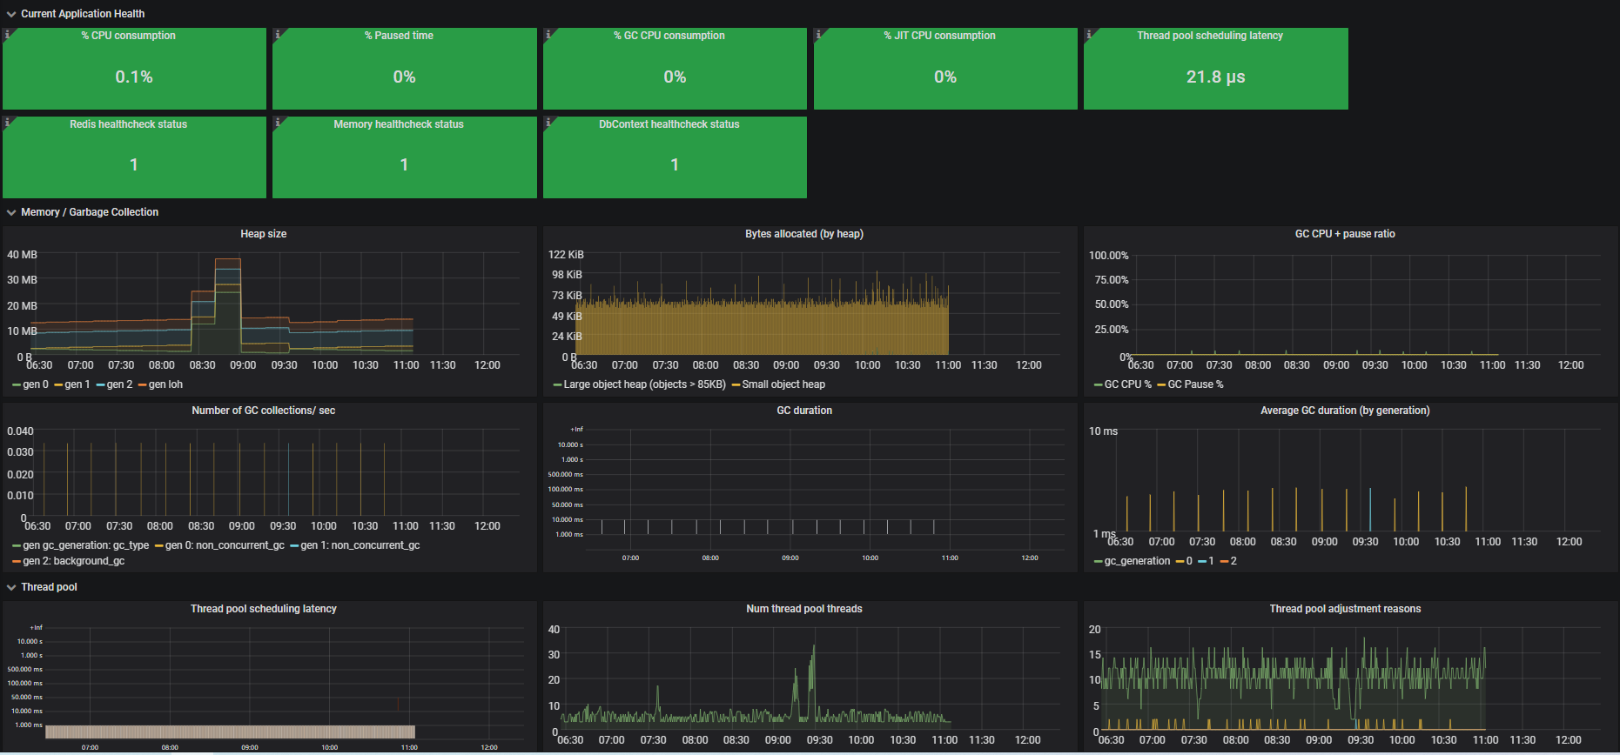Click the 0.1% CPU consumption value

click(134, 77)
